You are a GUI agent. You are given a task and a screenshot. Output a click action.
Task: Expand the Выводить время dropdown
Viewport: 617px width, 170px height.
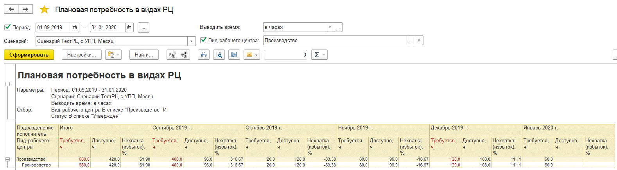tap(330, 27)
